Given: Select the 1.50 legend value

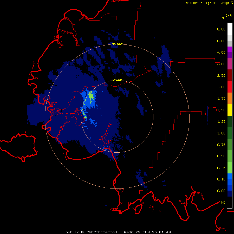Looking at the screenshot, I should pyautogui.click(x=221, y=110).
